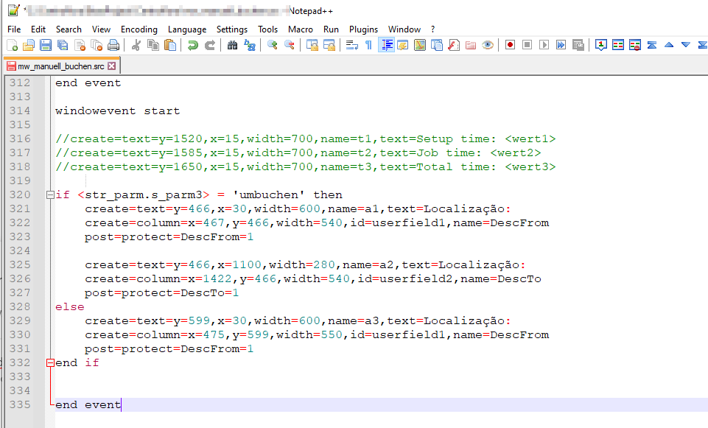The height and width of the screenshot is (428, 708).
Task: Click 'post=protect=DescTo=1' on line 327
Action: (x=161, y=293)
